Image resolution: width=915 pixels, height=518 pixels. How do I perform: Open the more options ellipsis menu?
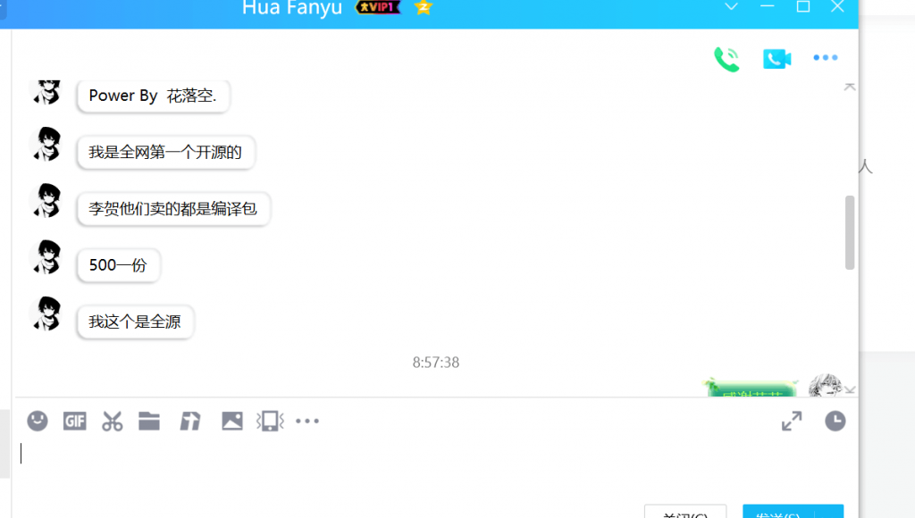825,57
